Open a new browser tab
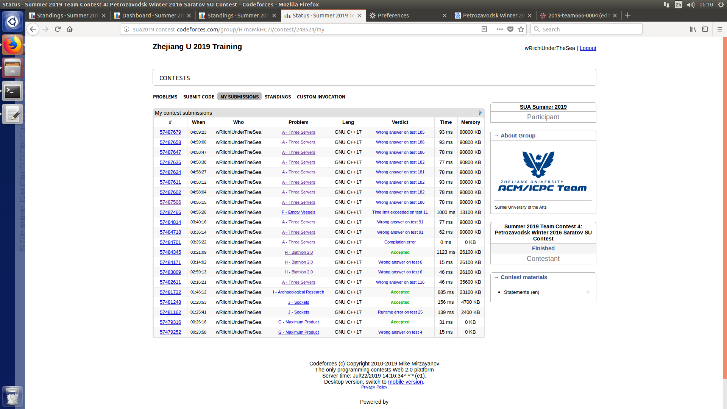Viewport: 727px width, 409px height. point(628,15)
